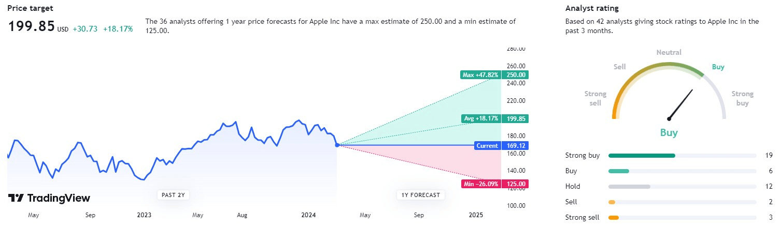The width and height of the screenshot is (781, 227).
Task: Click the Strong buy rating bar
Action: click(x=681, y=156)
